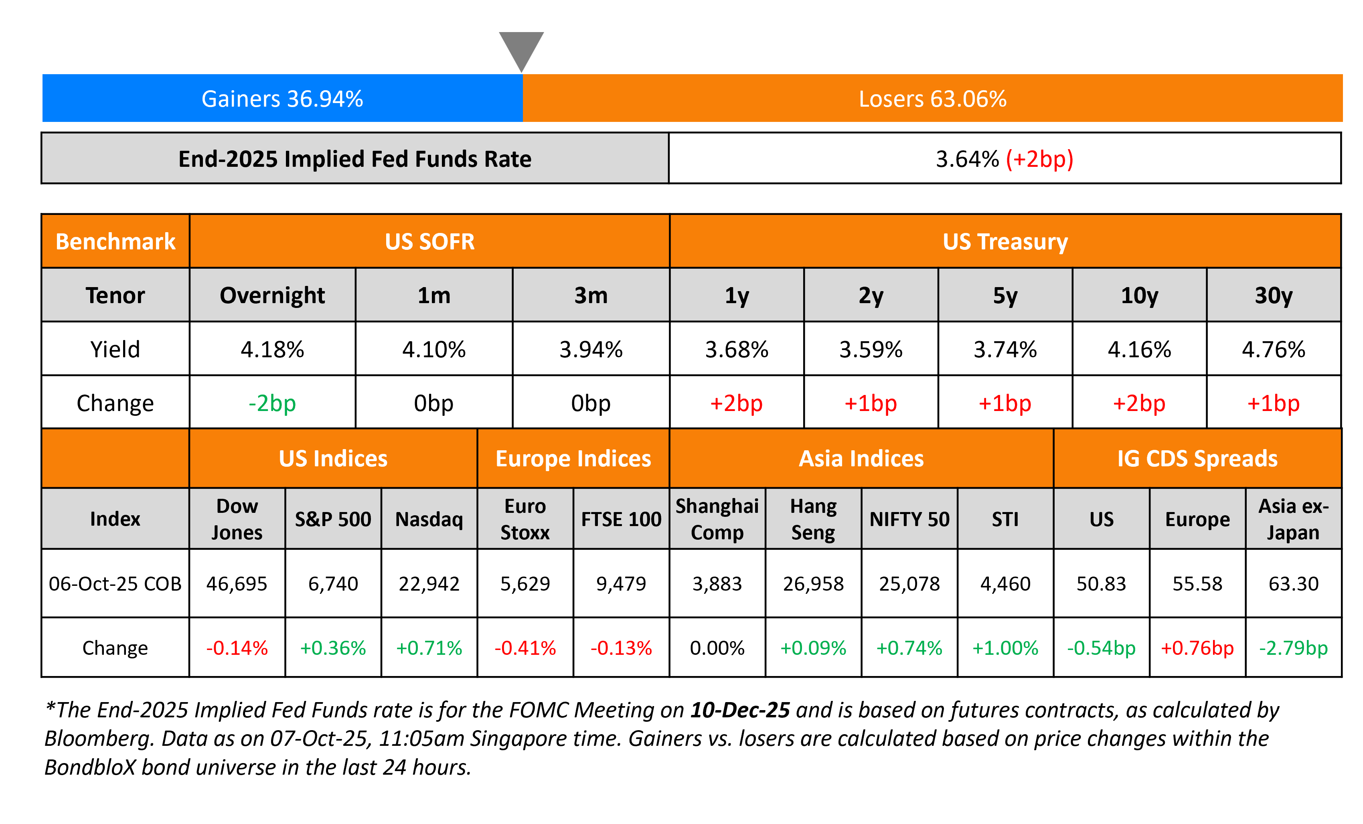Click the IG CDS Spreads section header
Image resolution: width=1363 pixels, height=824 pixels.
(1197, 458)
